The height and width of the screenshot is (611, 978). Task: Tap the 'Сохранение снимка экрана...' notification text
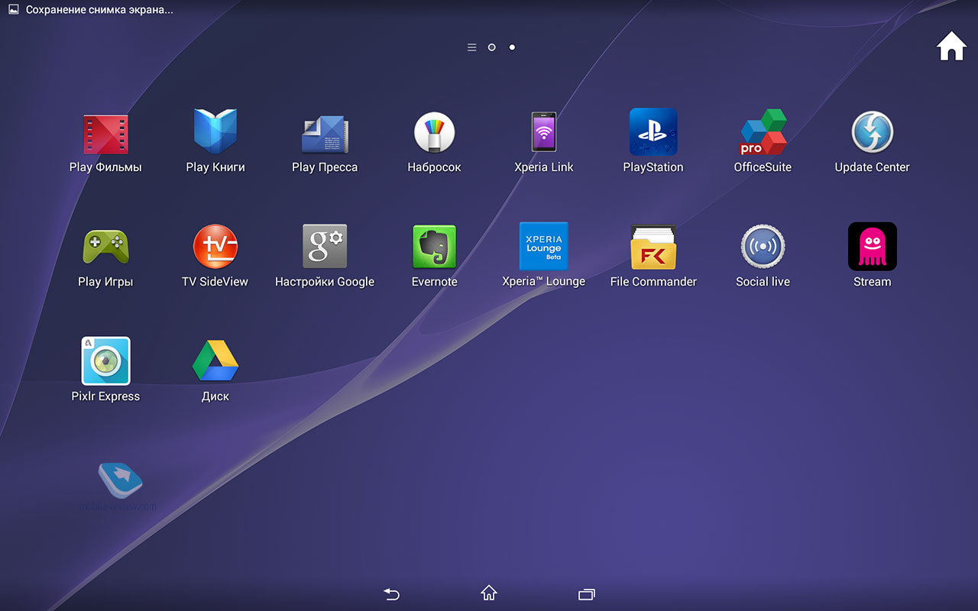click(x=99, y=10)
